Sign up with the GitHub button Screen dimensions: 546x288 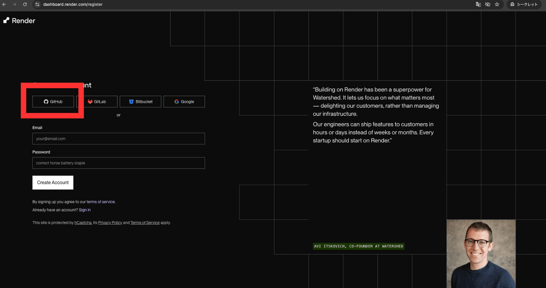point(53,102)
